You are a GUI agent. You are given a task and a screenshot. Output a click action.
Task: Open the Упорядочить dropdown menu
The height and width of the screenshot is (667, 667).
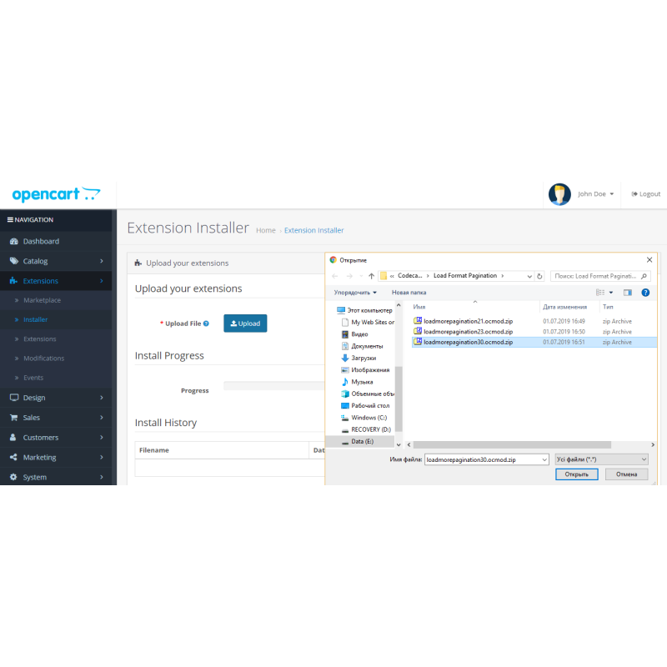click(x=355, y=293)
